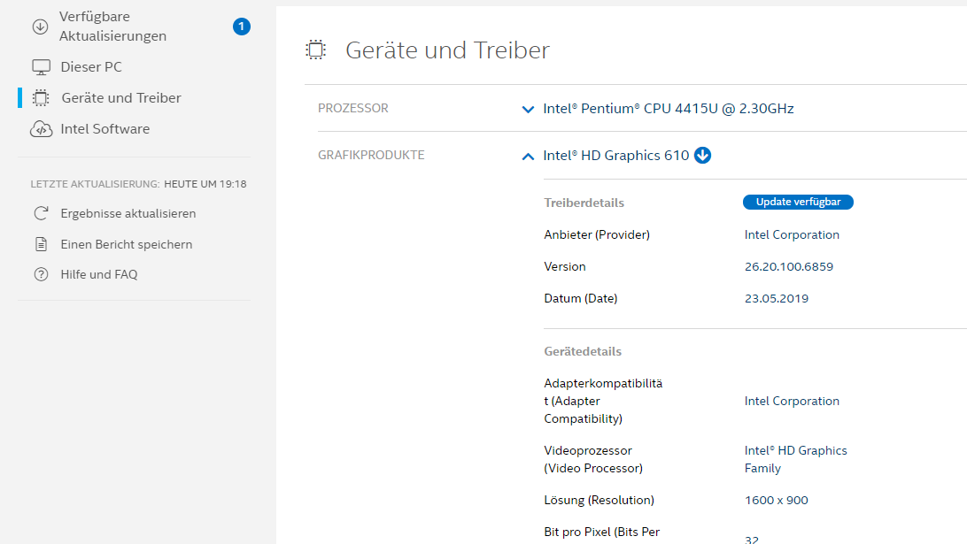Click the Adapter Compatibility Intel Corporation value

click(792, 401)
